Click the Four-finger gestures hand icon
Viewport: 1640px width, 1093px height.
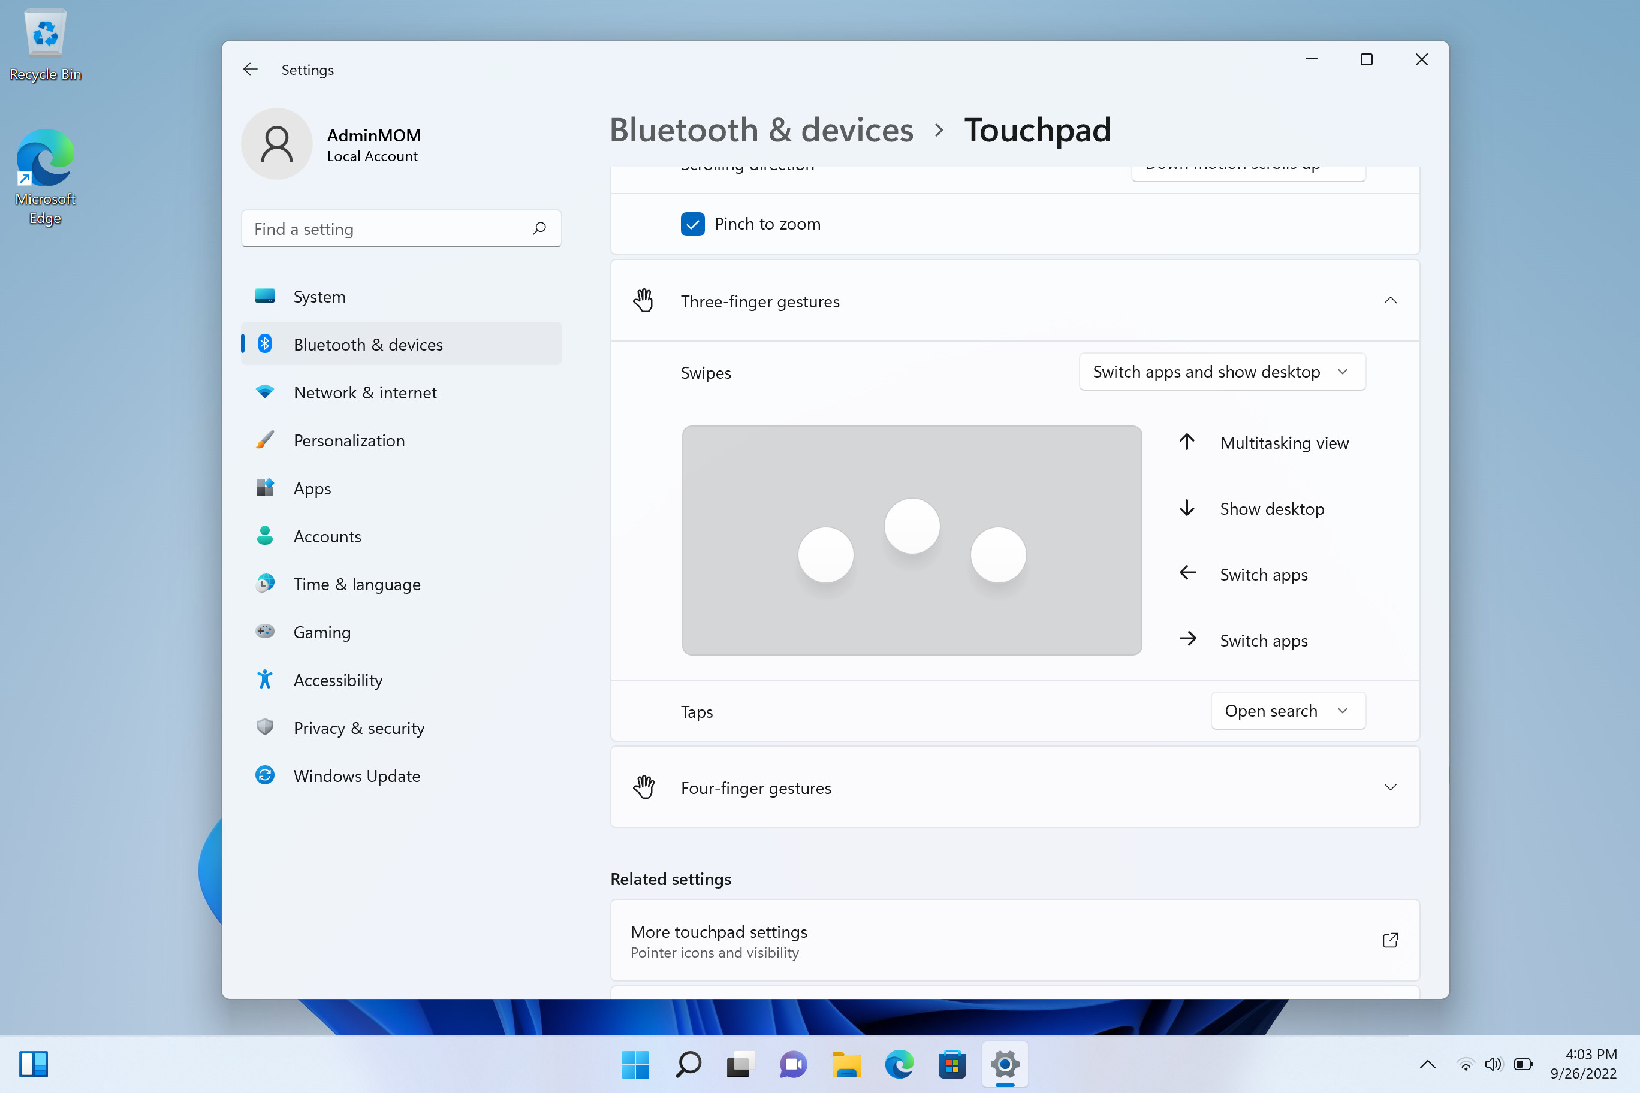644,787
